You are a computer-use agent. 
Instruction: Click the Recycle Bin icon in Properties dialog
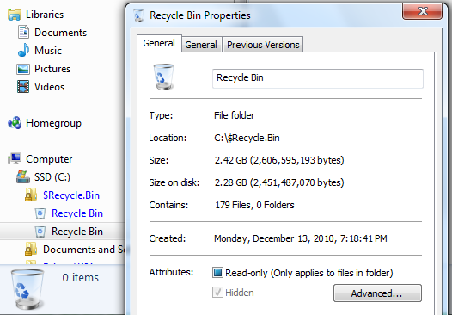[163, 77]
